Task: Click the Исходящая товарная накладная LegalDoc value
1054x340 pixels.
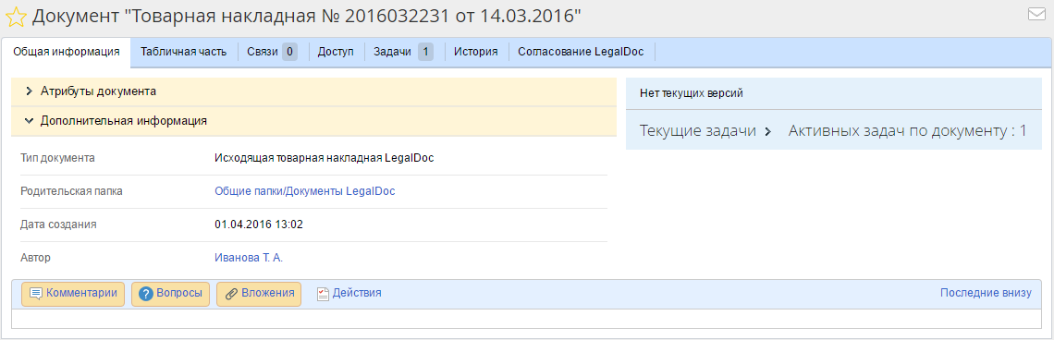Action: (324, 159)
